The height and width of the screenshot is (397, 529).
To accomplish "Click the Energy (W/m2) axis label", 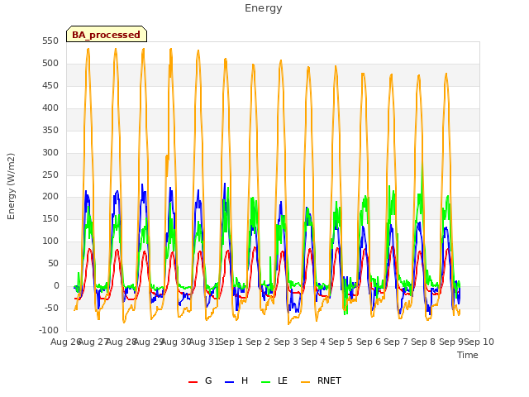I will pyautogui.click(x=11, y=186).
